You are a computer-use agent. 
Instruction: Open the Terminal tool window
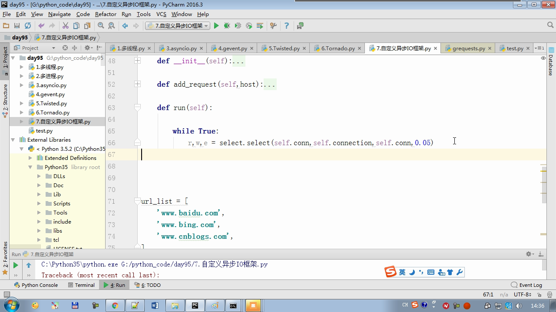click(x=81, y=285)
